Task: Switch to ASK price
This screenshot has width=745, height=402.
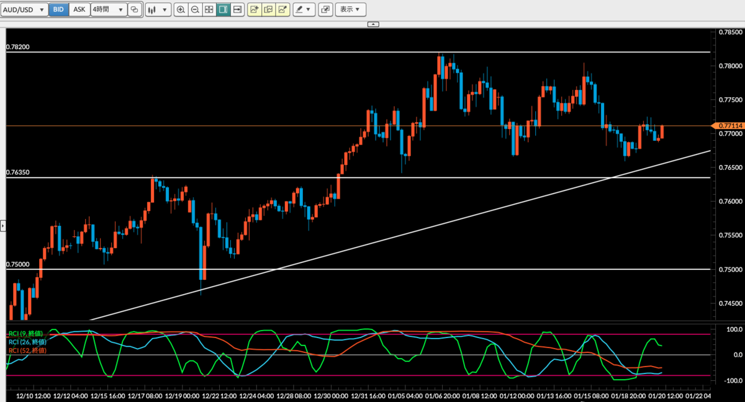Action: click(x=79, y=9)
